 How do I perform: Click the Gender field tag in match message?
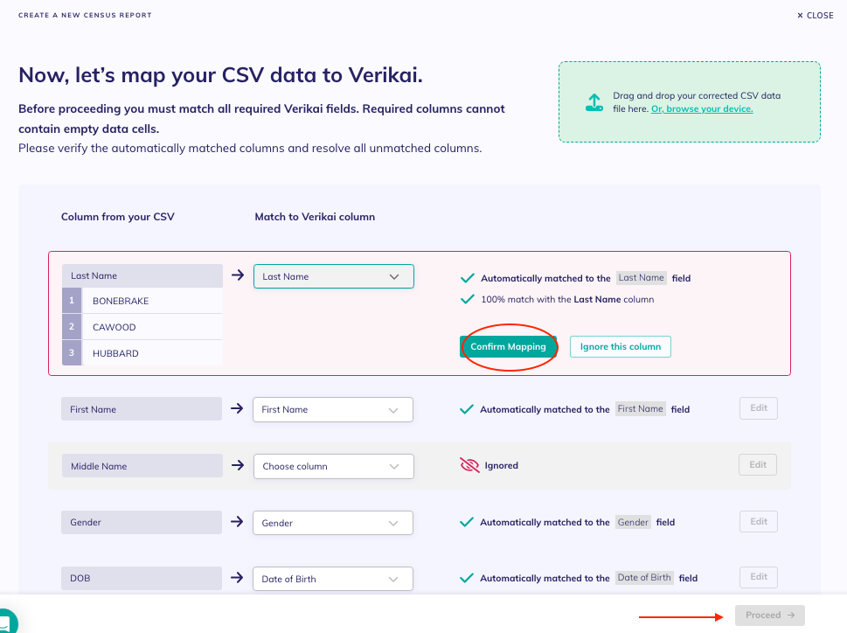click(x=633, y=522)
